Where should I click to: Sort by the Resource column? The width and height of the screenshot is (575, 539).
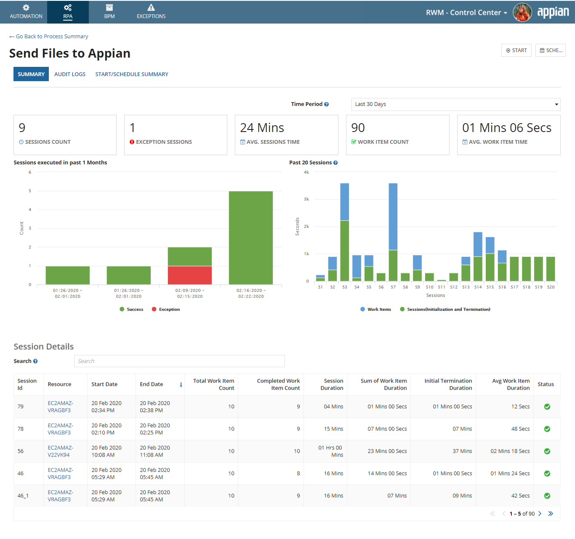59,384
